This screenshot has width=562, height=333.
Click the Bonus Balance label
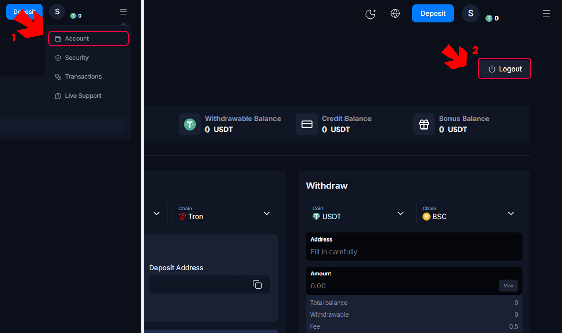click(x=464, y=119)
